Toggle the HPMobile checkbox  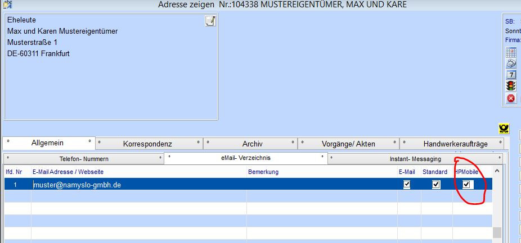pyautogui.click(x=466, y=185)
